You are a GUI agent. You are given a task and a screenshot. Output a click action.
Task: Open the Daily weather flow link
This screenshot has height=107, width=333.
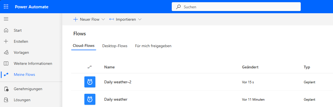(116, 99)
